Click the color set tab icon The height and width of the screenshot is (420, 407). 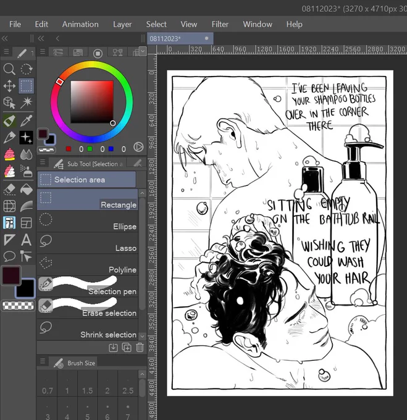[78, 52]
